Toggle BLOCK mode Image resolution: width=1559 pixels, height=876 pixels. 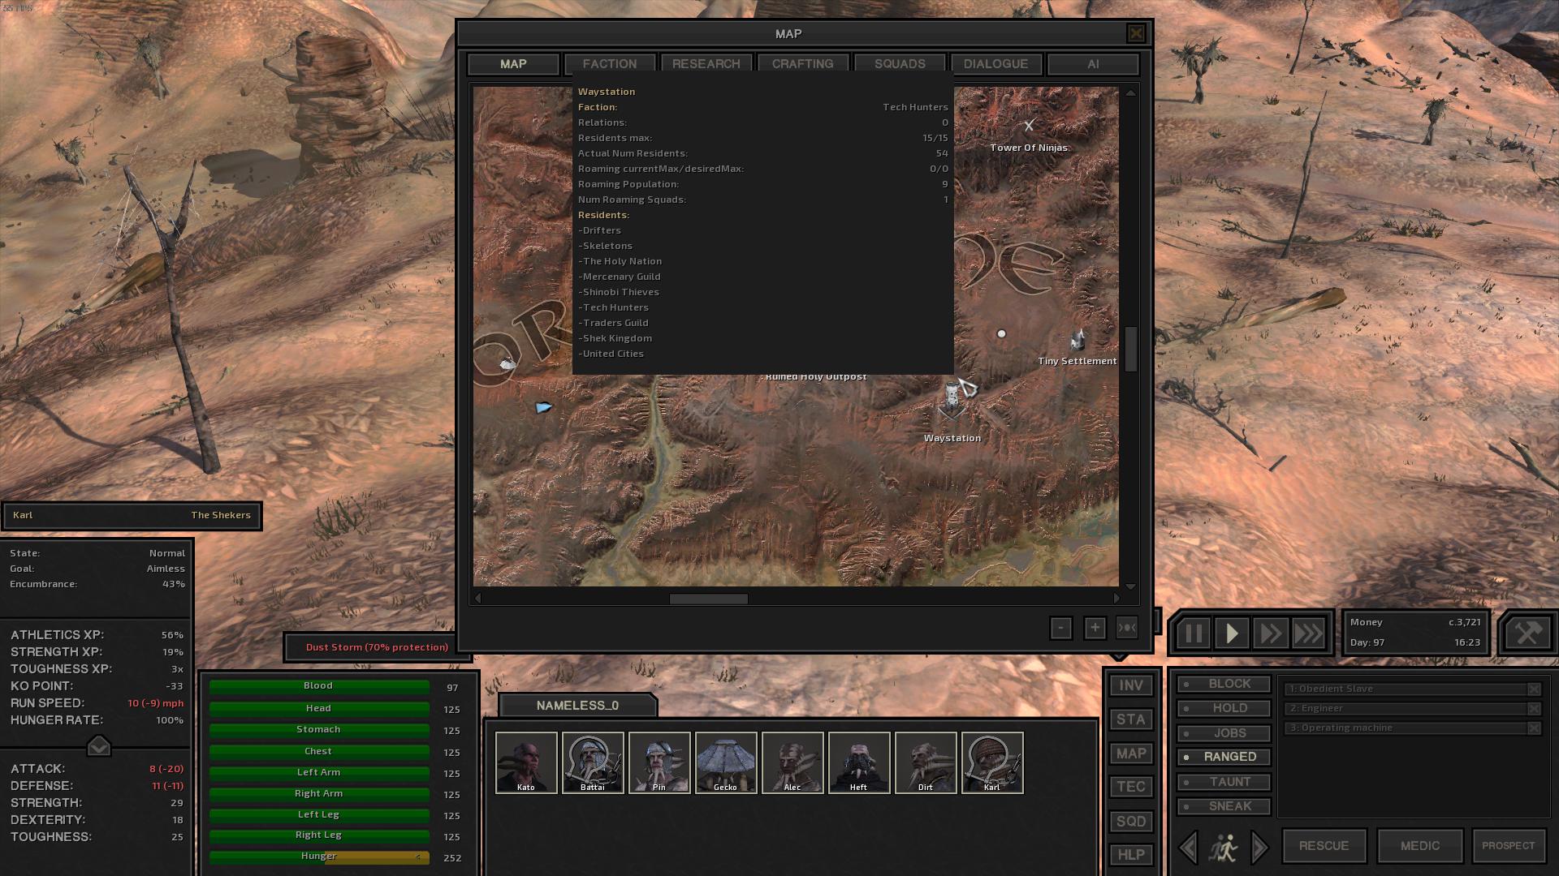click(x=1224, y=684)
